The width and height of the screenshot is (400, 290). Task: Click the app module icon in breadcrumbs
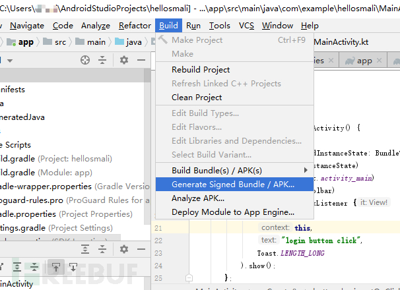11,42
